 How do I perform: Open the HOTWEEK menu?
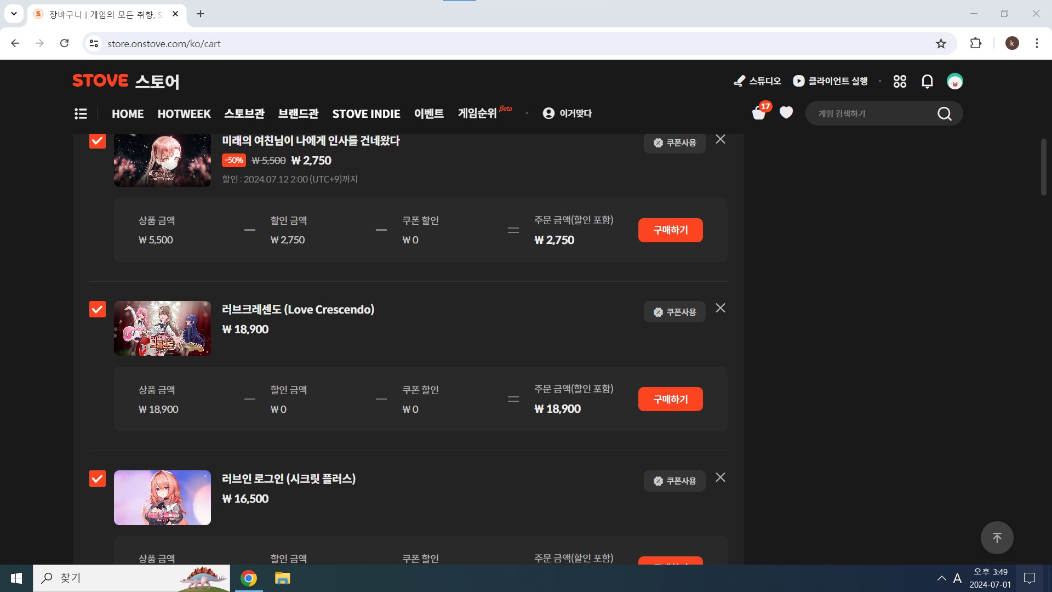tap(184, 113)
